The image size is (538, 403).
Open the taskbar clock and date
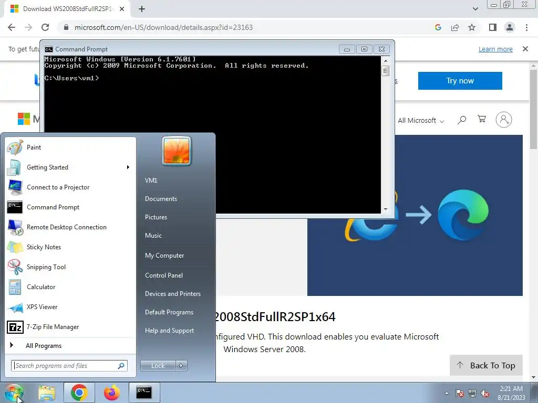click(511, 393)
